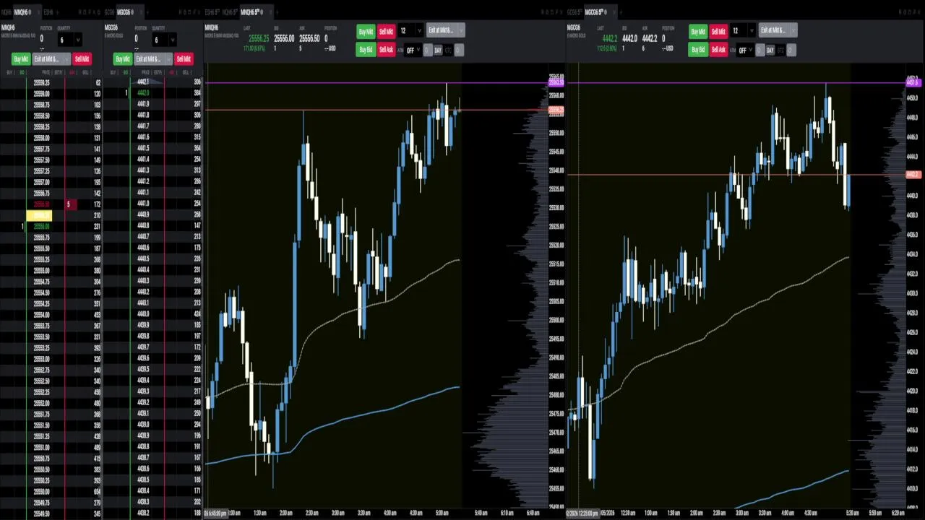The image size is (925, 520).
Task: Click price 25559.25 in MNQH6 DOM ladder
Action: pos(42,82)
